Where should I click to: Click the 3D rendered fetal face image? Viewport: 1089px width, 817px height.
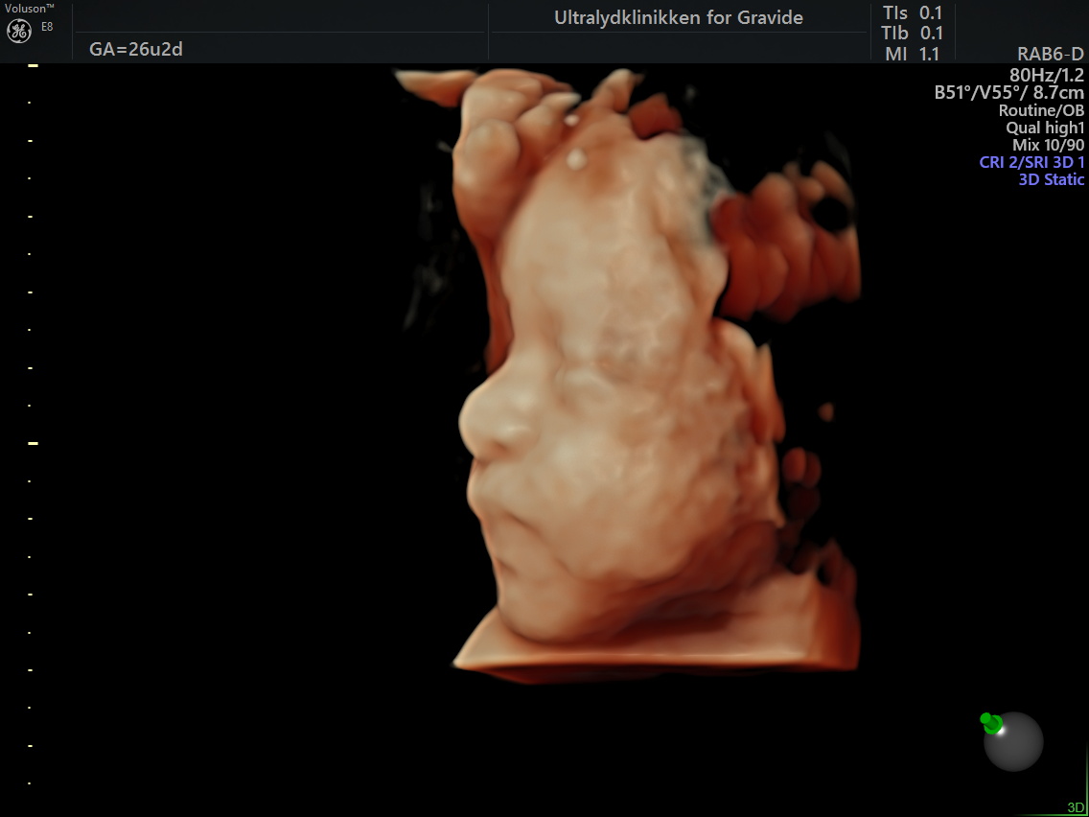coord(629,375)
